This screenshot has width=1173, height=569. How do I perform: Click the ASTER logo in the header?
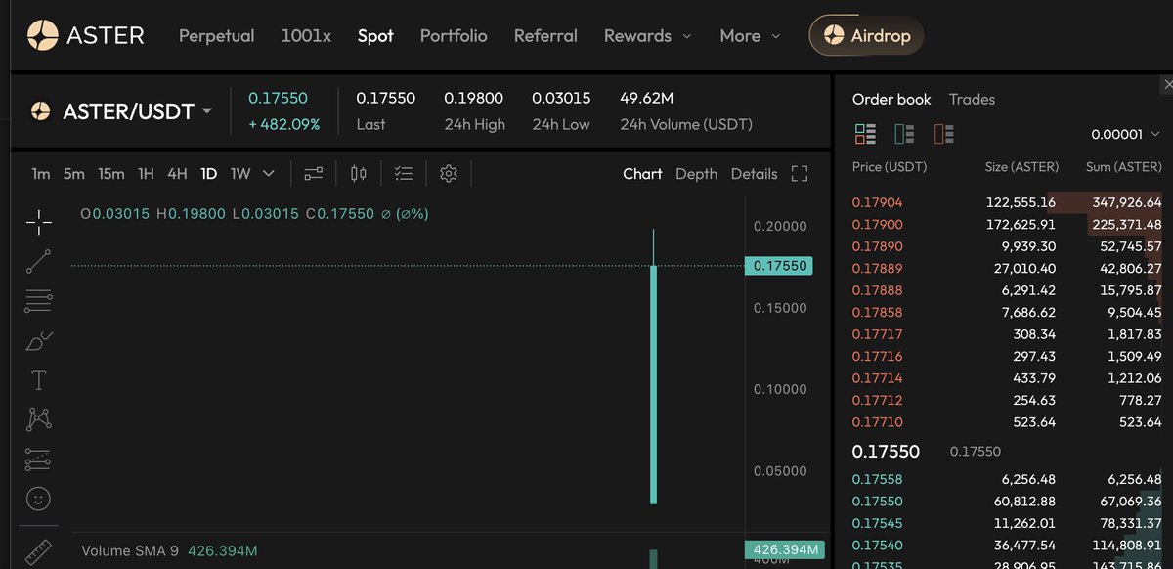[85, 36]
